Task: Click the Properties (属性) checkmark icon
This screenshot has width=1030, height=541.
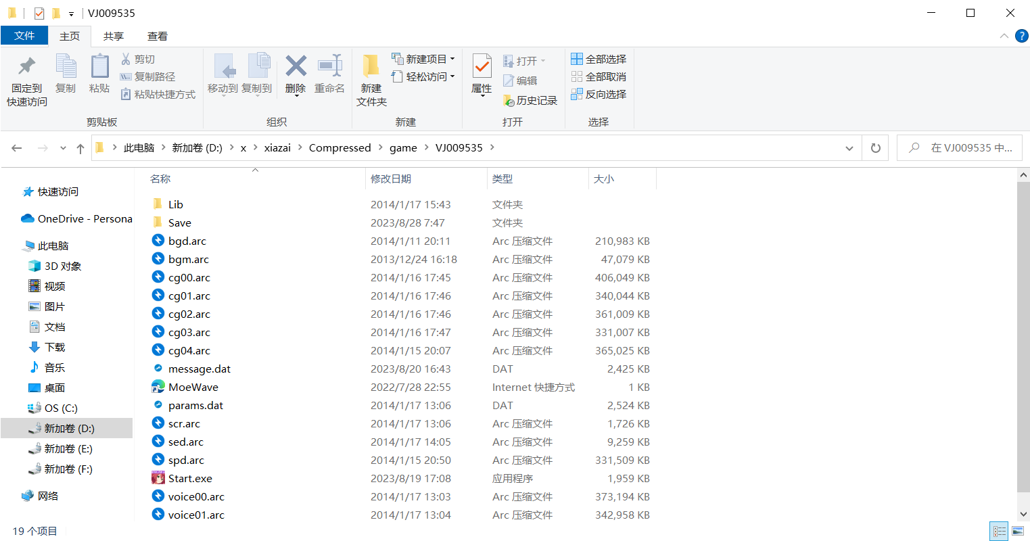Action: [x=482, y=67]
